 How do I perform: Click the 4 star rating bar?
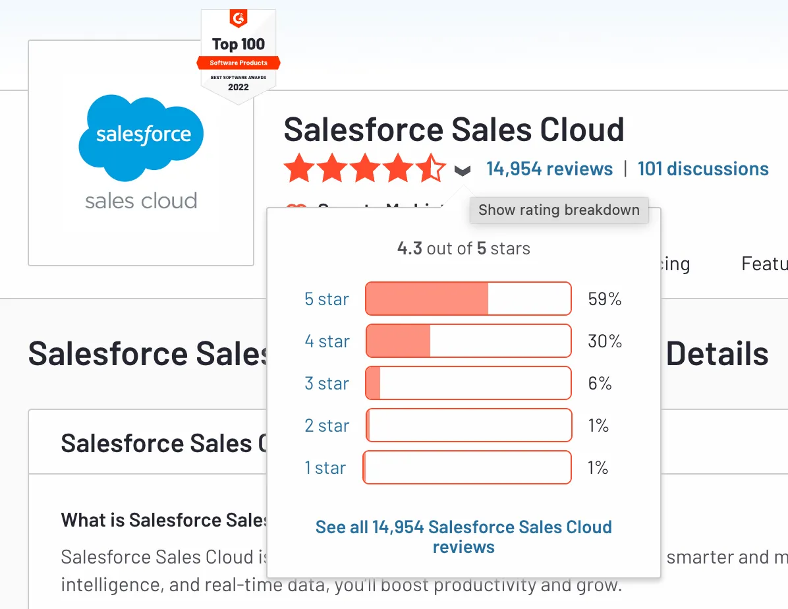click(x=468, y=341)
